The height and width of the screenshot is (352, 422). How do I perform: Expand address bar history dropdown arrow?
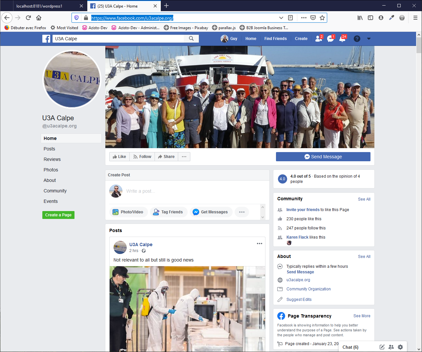(x=281, y=18)
